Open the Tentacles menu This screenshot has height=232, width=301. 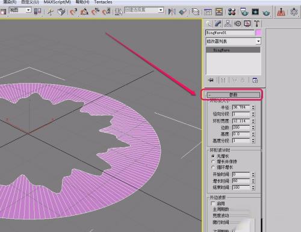point(103,2)
